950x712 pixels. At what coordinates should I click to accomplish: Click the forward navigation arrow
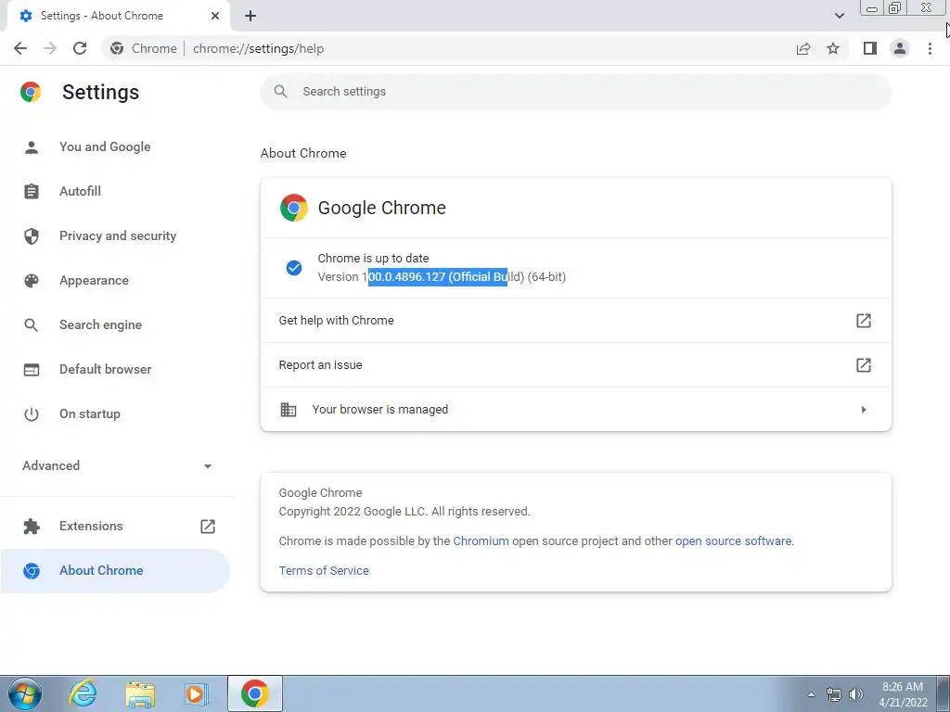click(x=50, y=48)
